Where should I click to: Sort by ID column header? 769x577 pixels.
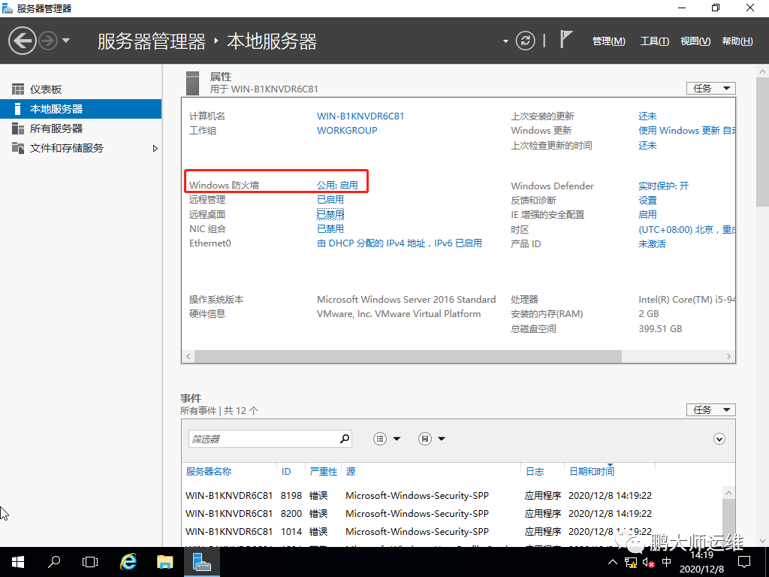click(286, 472)
